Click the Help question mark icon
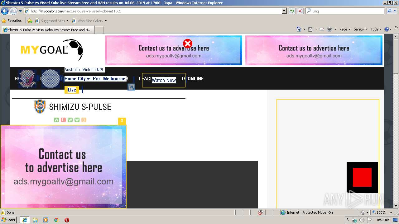The image size is (399, 224). pyautogui.click(x=387, y=29)
